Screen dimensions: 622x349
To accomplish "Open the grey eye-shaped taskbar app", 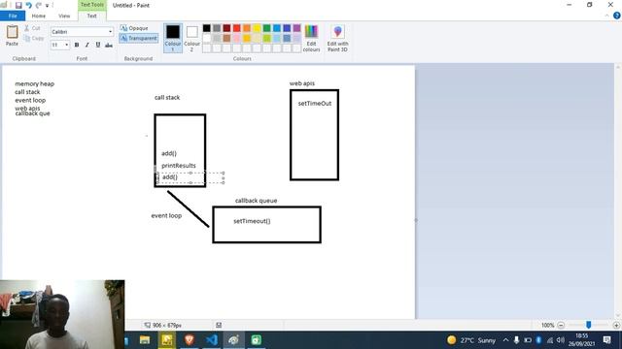I will click(x=234, y=340).
